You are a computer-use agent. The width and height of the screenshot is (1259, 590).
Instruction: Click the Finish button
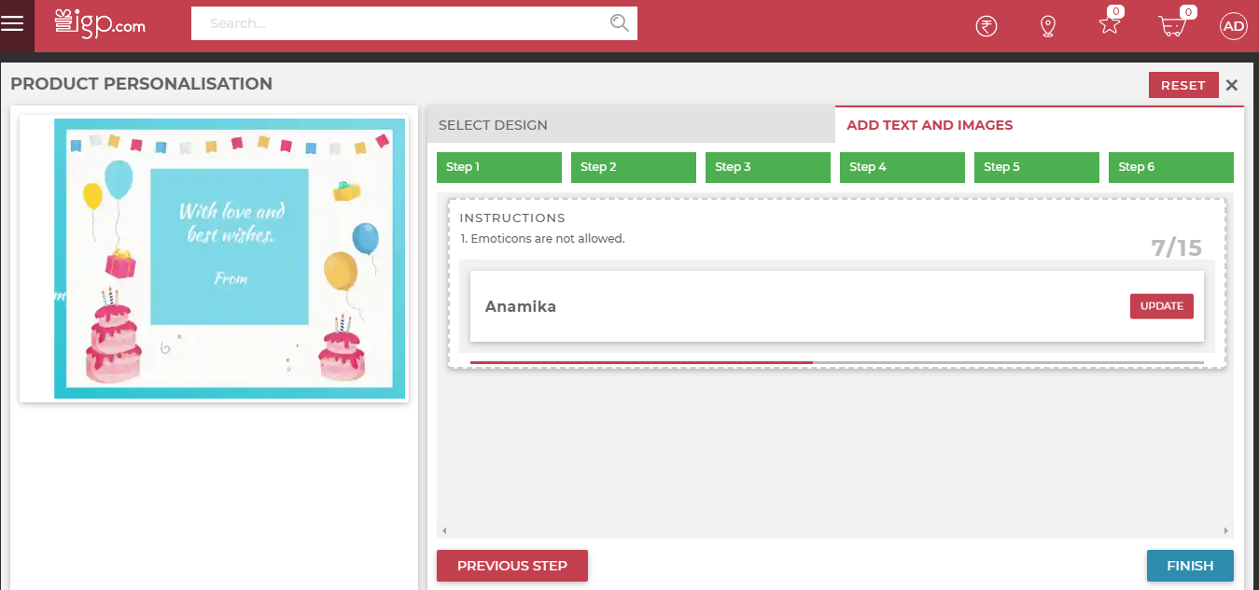1189,566
